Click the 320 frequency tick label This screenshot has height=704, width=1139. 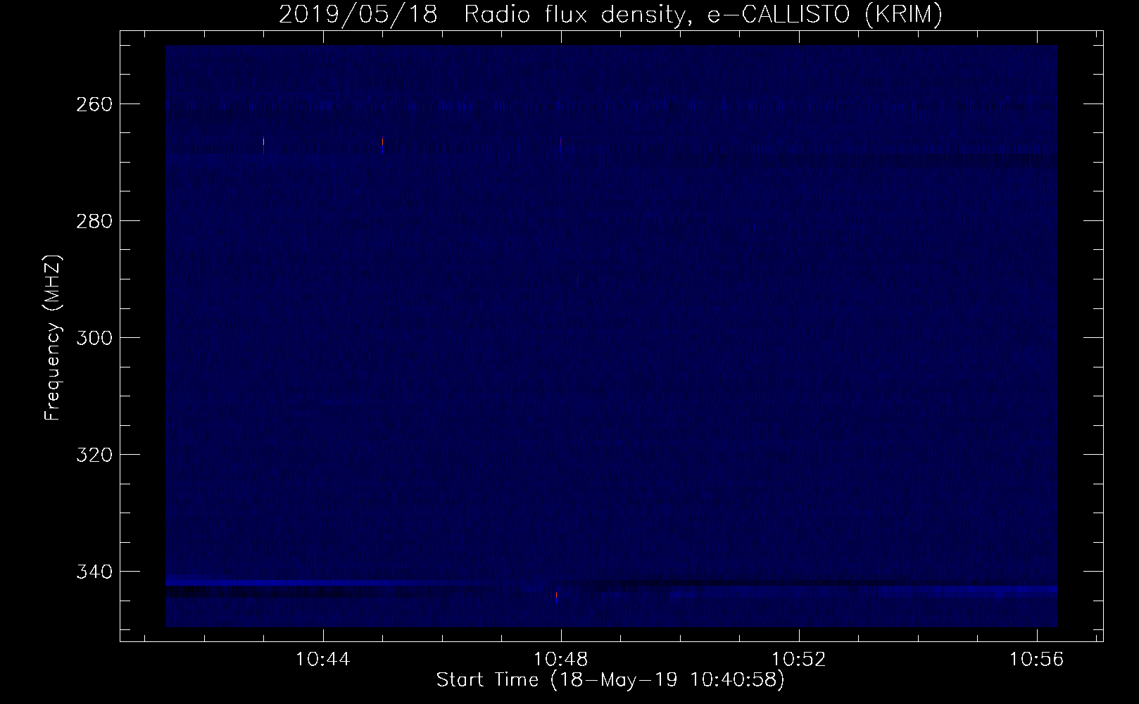click(94, 455)
